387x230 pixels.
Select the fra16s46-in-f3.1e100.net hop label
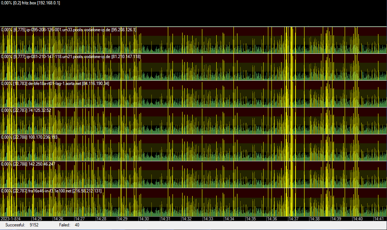point(51,191)
